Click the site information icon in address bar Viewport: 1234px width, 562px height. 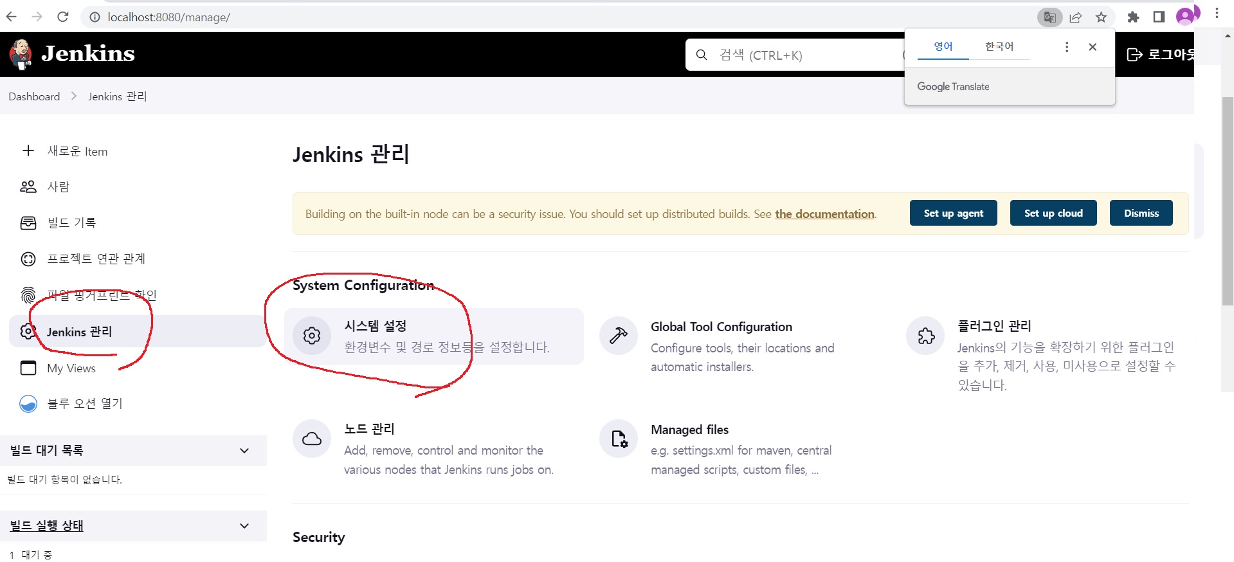coord(95,17)
